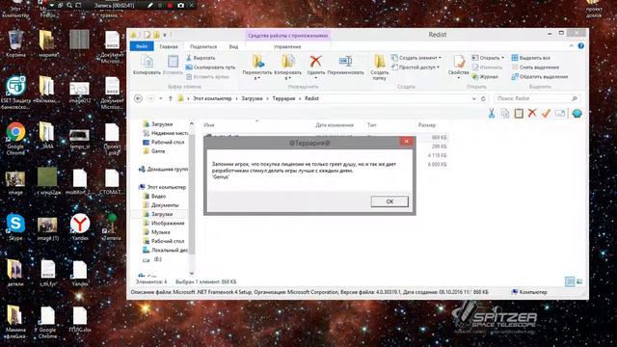
Task: Sort files by the Имя column header
Action: coord(209,125)
